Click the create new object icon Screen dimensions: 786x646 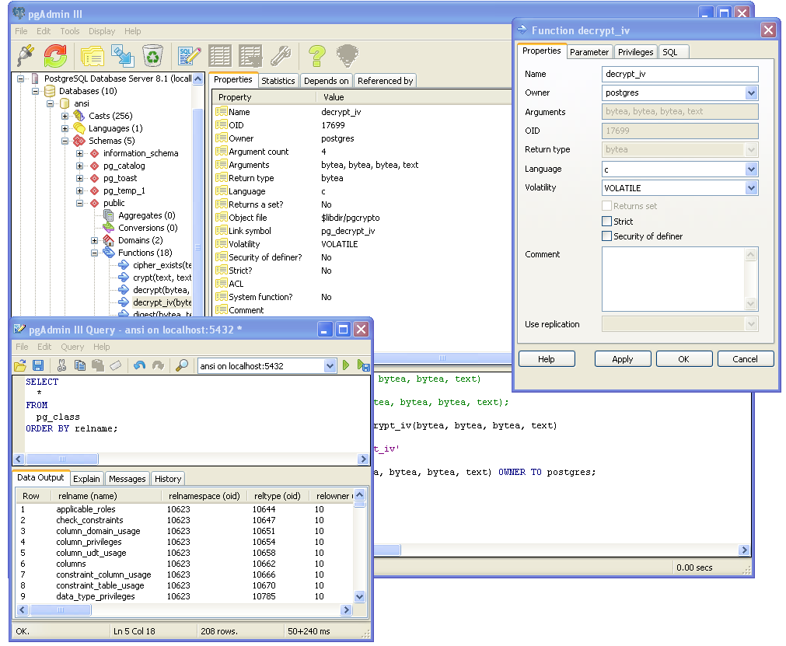tap(123, 56)
